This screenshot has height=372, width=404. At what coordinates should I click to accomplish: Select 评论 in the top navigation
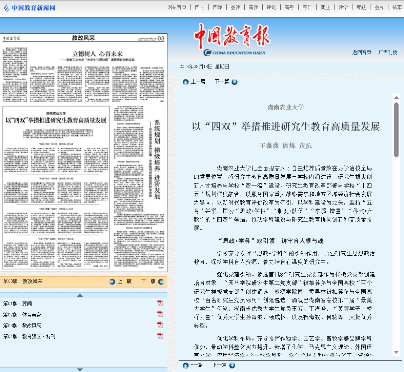pos(271,7)
